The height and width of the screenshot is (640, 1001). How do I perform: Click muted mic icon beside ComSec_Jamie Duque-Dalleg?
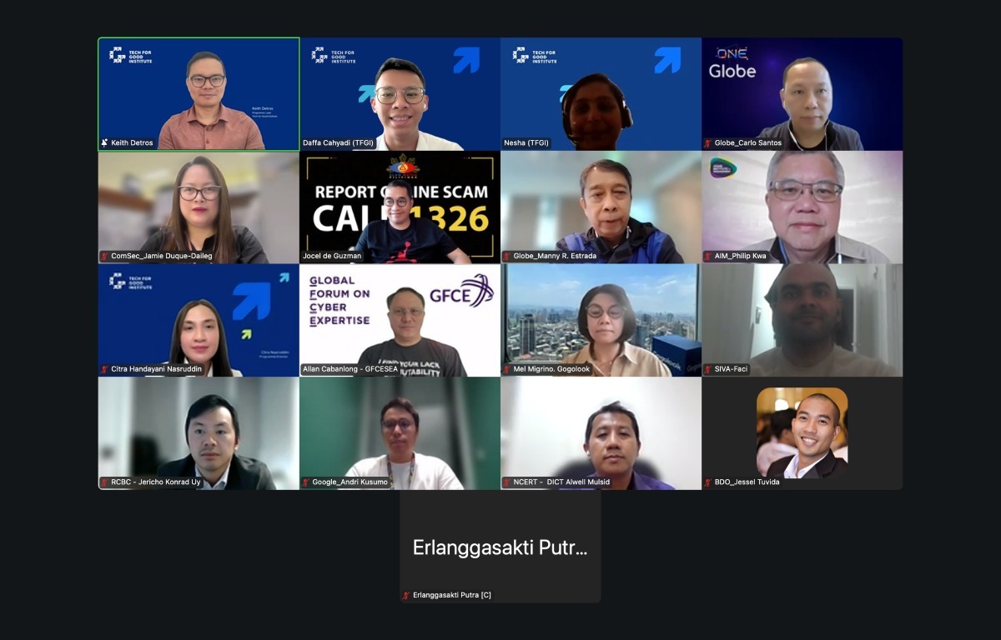105,257
